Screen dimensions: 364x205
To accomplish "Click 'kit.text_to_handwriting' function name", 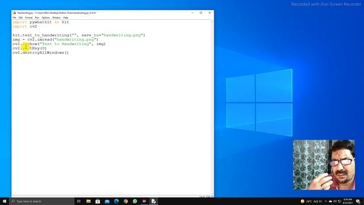I will (x=41, y=35).
